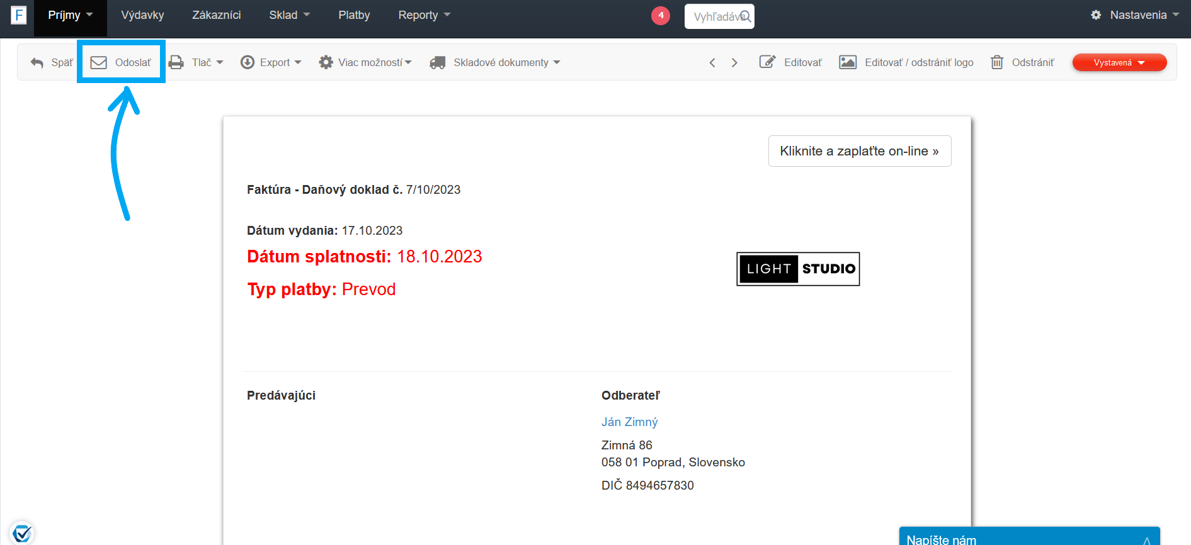Click the Odberateľ heading
This screenshot has width=1191, height=545.
630,395
